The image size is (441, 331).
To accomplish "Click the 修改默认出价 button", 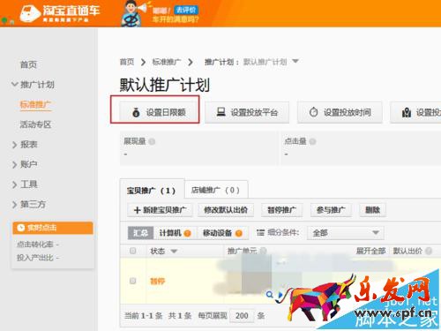I will pos(226,210).
